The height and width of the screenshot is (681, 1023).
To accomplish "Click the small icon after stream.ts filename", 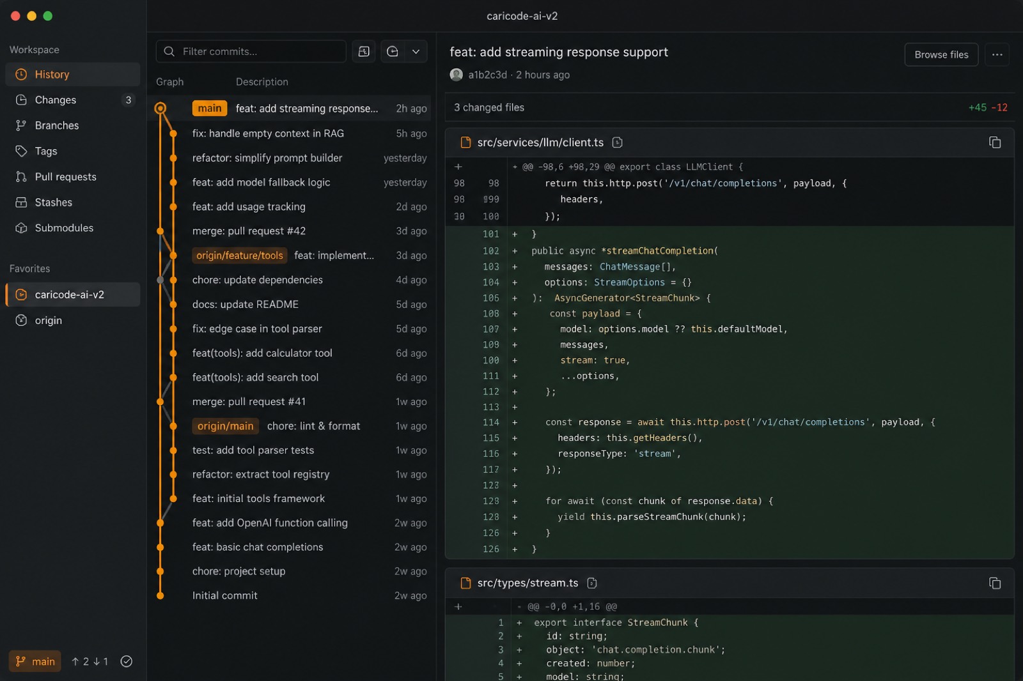I will pos(592,583).
